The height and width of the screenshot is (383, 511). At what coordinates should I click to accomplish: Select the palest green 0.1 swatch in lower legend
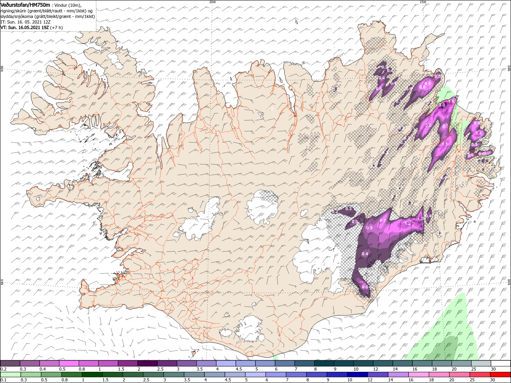(10, 375)
